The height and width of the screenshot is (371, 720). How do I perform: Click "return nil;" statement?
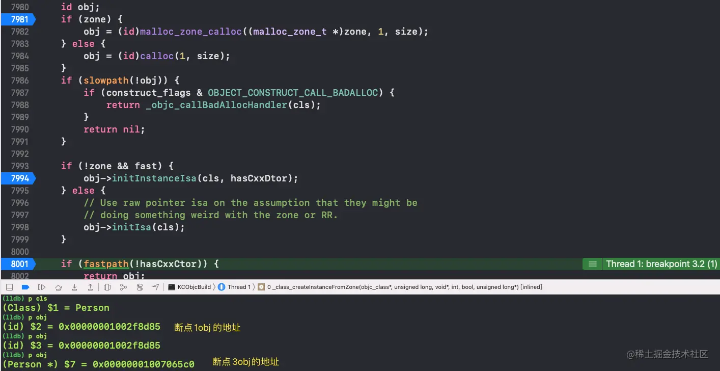click(x=115, y=129)
